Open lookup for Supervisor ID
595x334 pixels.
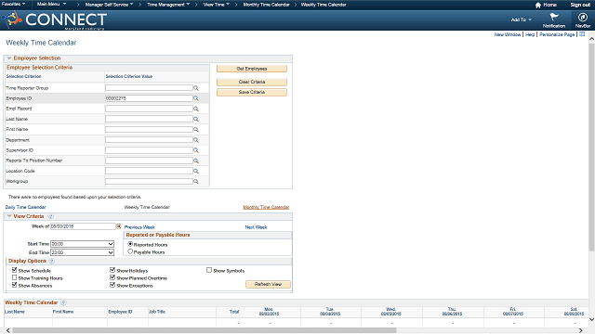tap(196, 150)
